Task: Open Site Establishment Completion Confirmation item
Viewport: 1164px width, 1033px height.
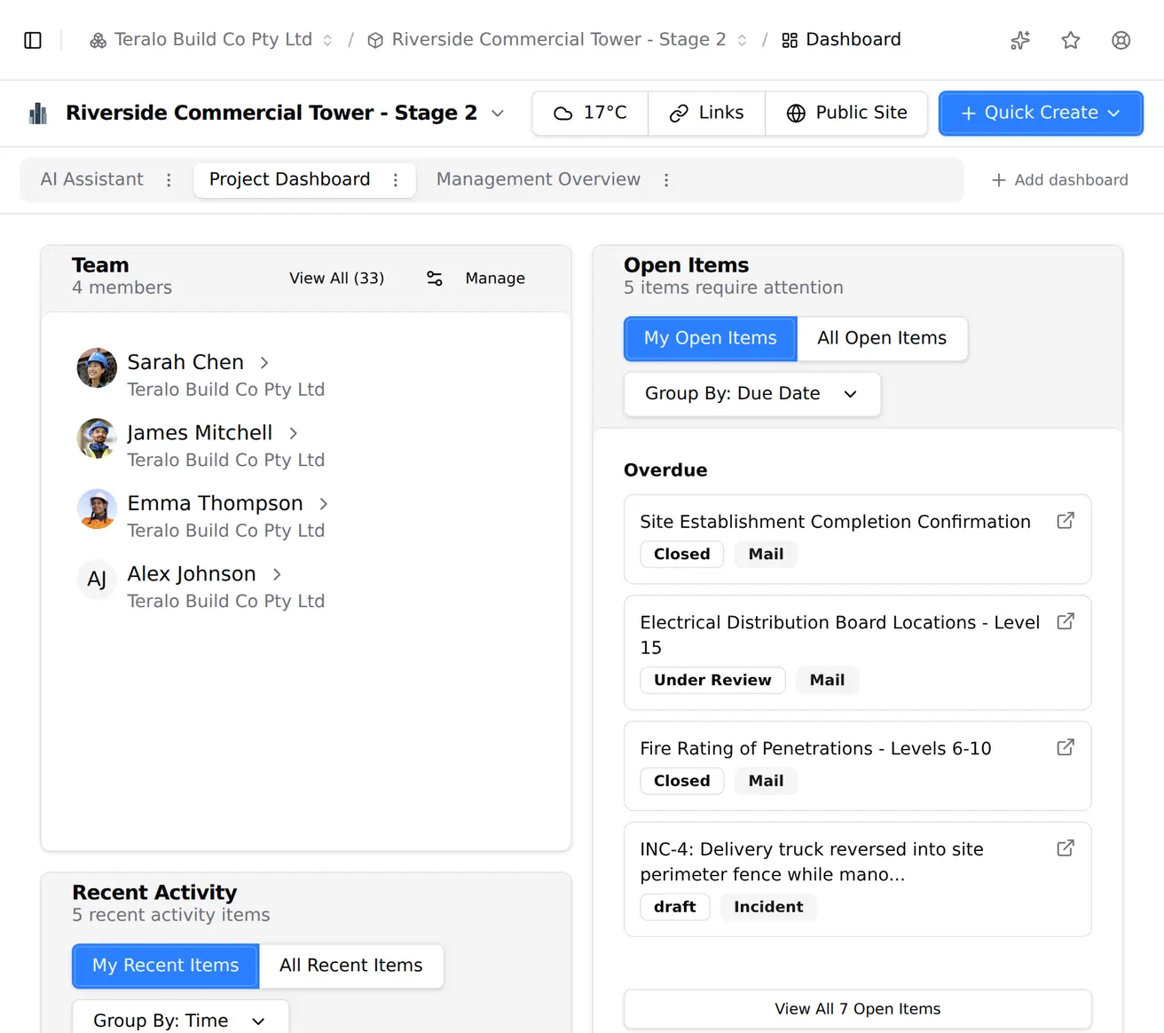Action: (836, 522)
